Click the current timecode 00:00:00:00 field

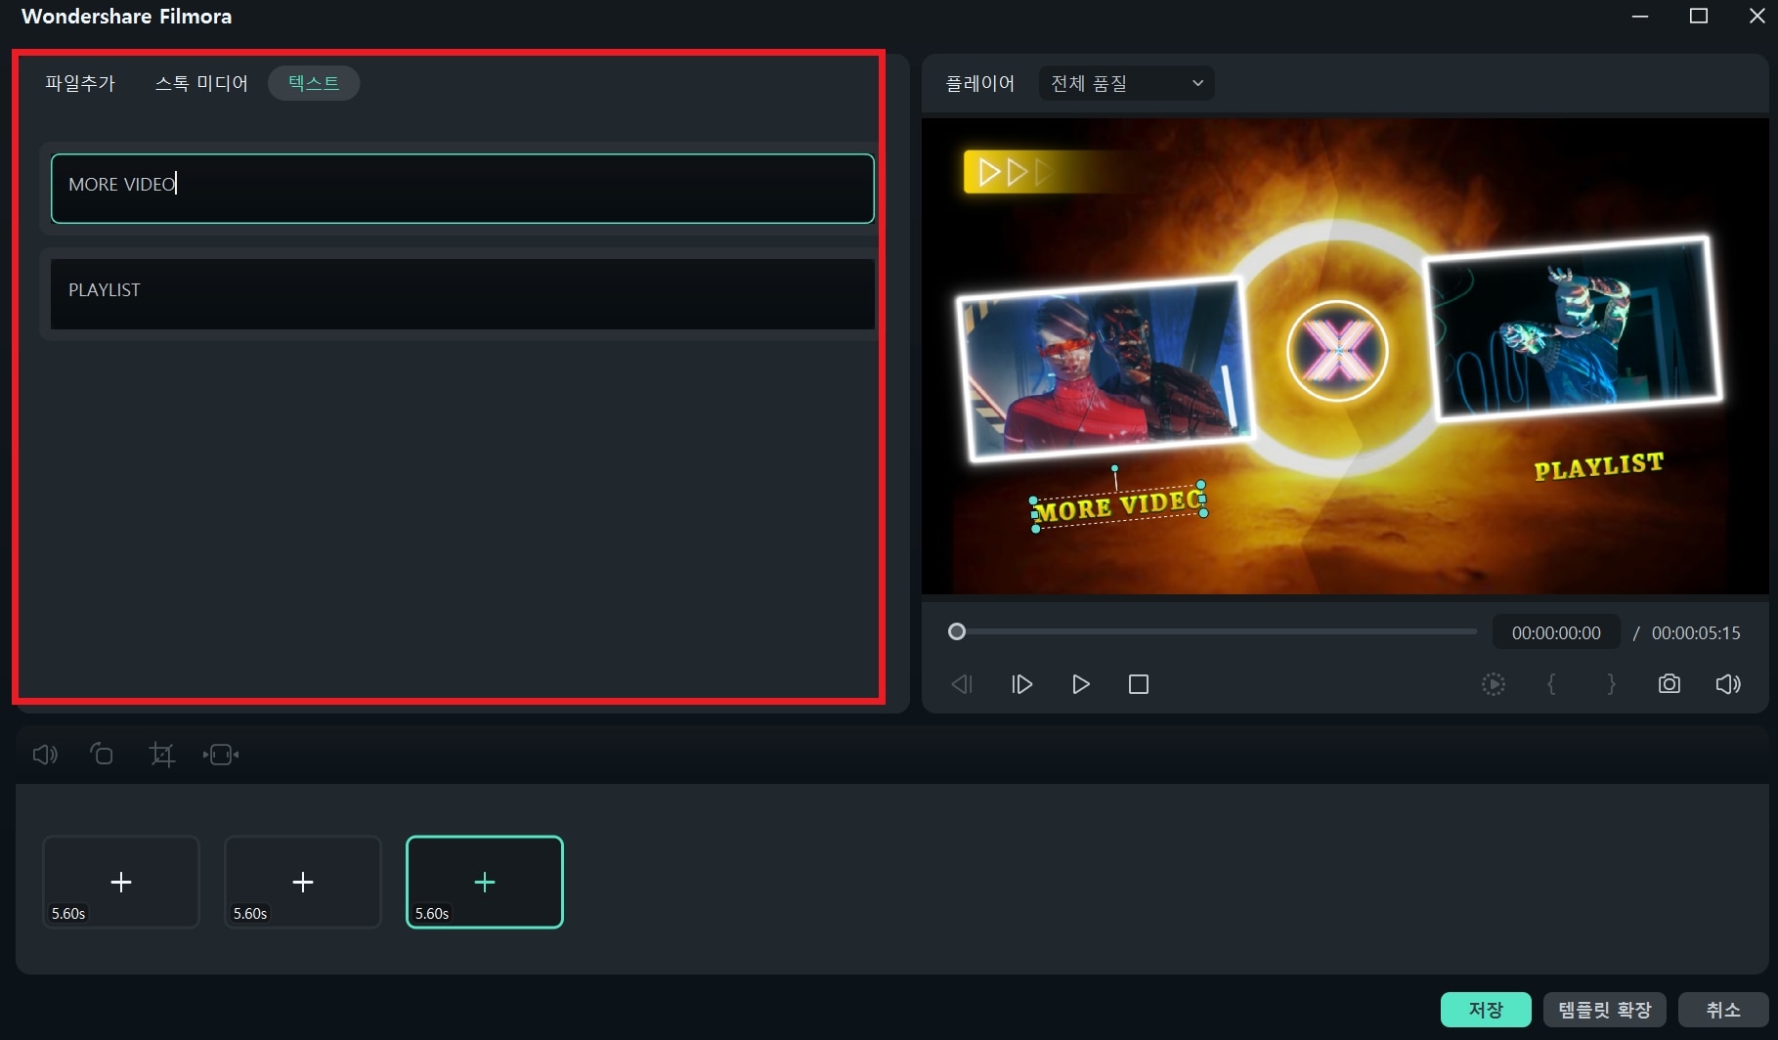(1556, 632)
